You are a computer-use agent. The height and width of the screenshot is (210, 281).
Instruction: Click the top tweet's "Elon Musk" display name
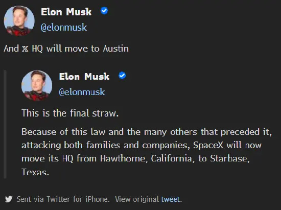pyautogui.click(x=66, y=12)
